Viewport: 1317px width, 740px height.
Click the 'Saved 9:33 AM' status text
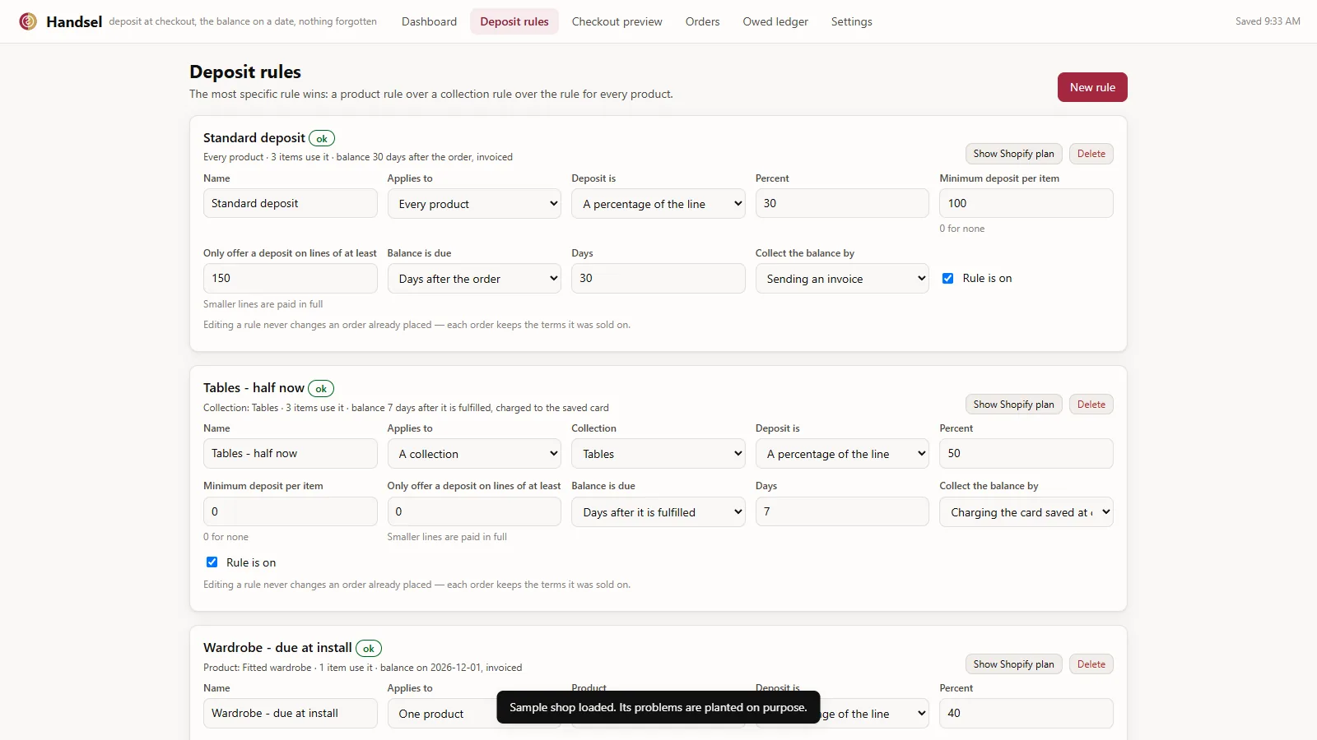1268,21
